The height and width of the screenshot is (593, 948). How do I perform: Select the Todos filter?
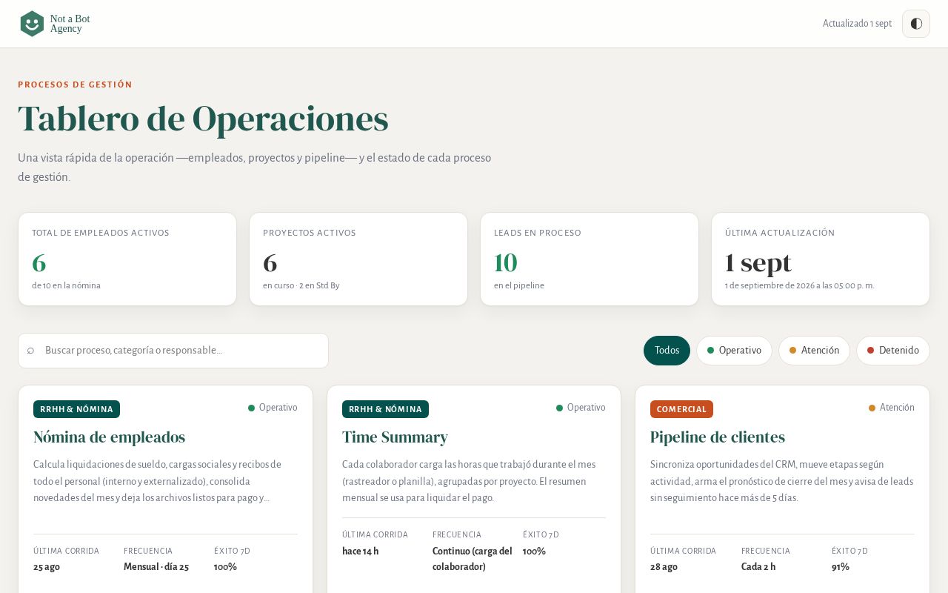(x=667, y=351)
